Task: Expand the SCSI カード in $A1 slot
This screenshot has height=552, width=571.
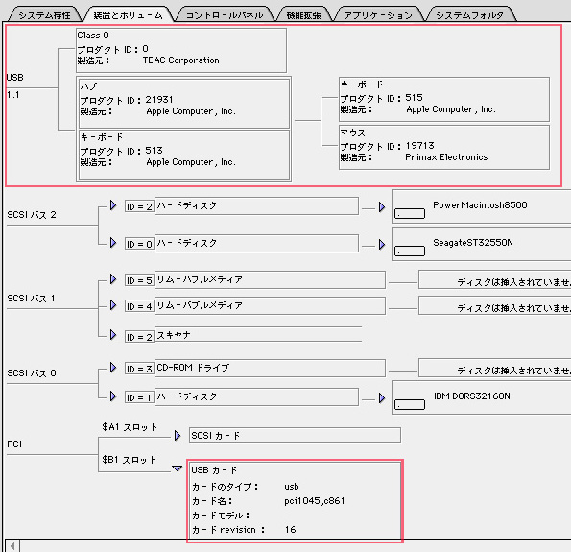Action: (x=178, y=436)
